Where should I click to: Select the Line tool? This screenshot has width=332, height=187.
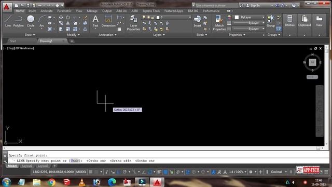coord(8,21)
